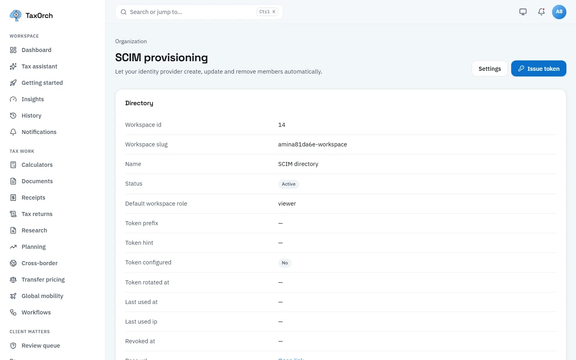This screenshot has width=576, height=360.
Task: Click the Workflows icon
Action: click(x=13, y=312)
